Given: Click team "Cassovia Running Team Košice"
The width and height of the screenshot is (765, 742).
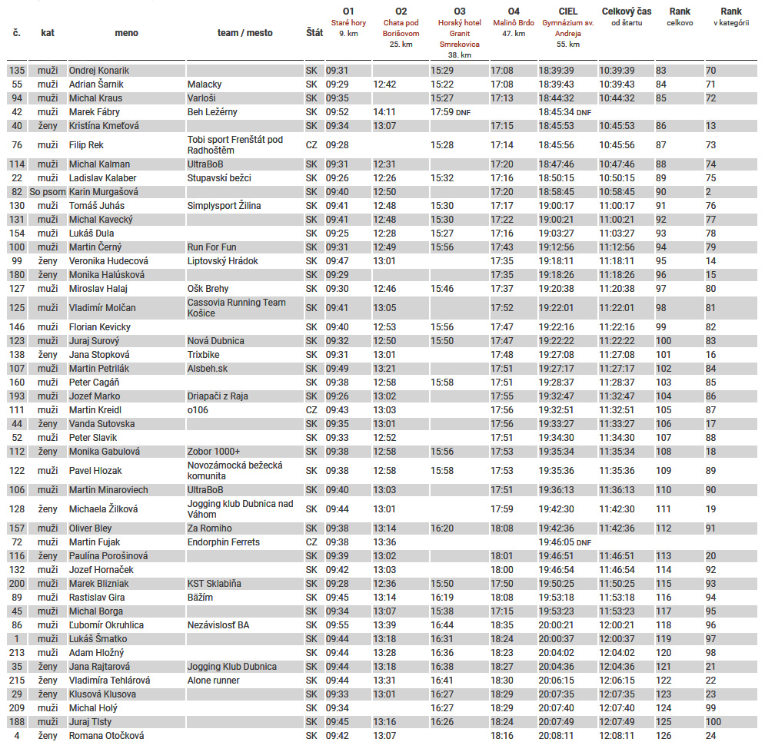Looking at the screenshot, I should tap(236, 308).
